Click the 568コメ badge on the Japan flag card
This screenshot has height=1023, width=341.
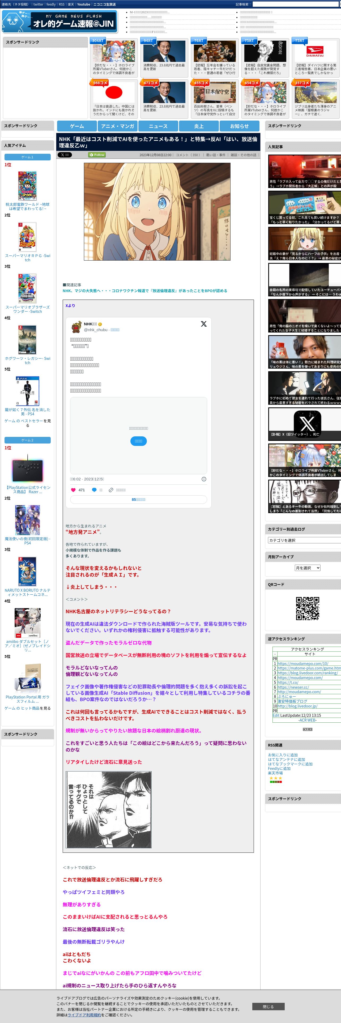tap(100, 83)
